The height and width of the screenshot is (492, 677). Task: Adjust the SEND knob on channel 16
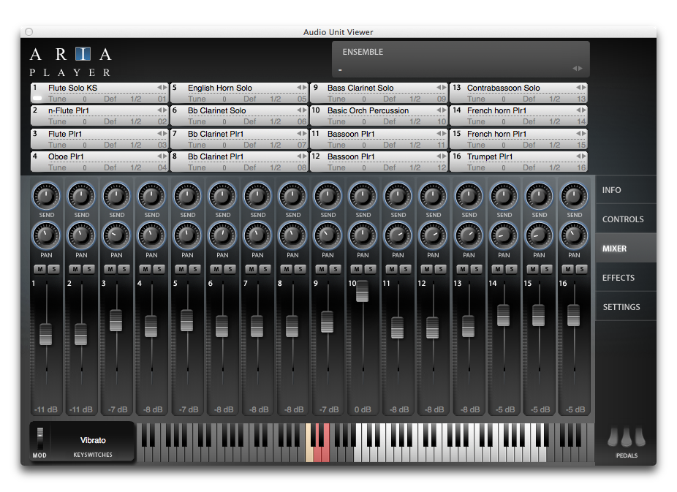574,196
